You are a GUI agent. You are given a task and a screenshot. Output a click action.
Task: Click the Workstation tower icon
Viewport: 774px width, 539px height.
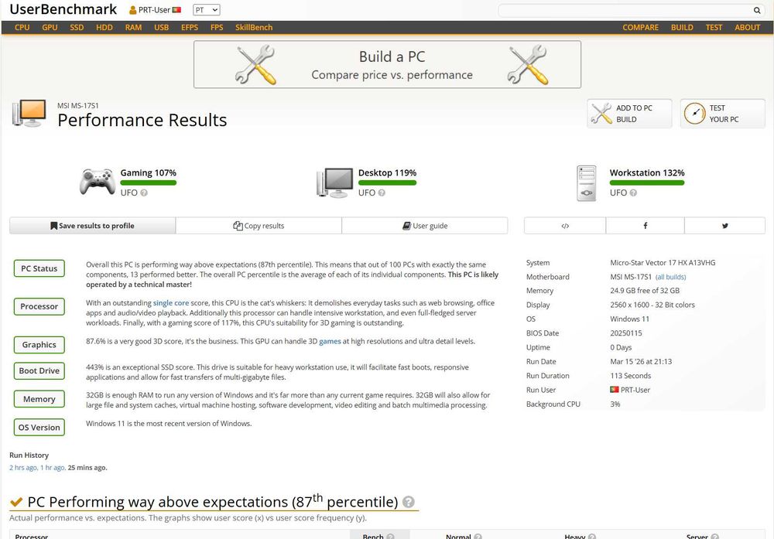(x=587, y=183)
